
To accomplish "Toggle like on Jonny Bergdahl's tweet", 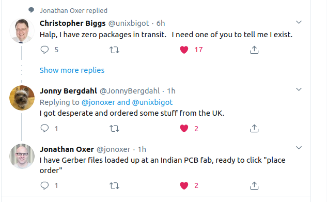I will pyautogui.click(x=184, y=129).
